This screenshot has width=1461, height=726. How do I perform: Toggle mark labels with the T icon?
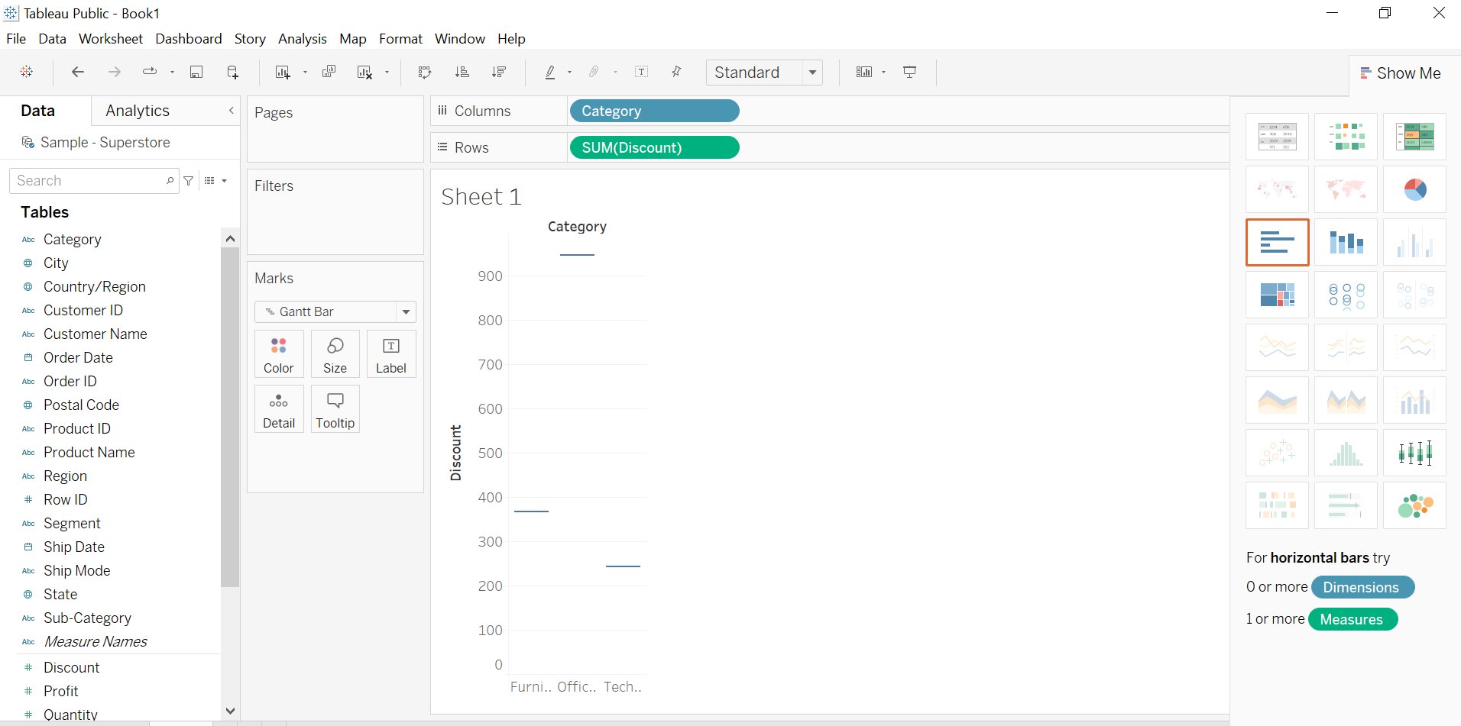tap(641, 72)
